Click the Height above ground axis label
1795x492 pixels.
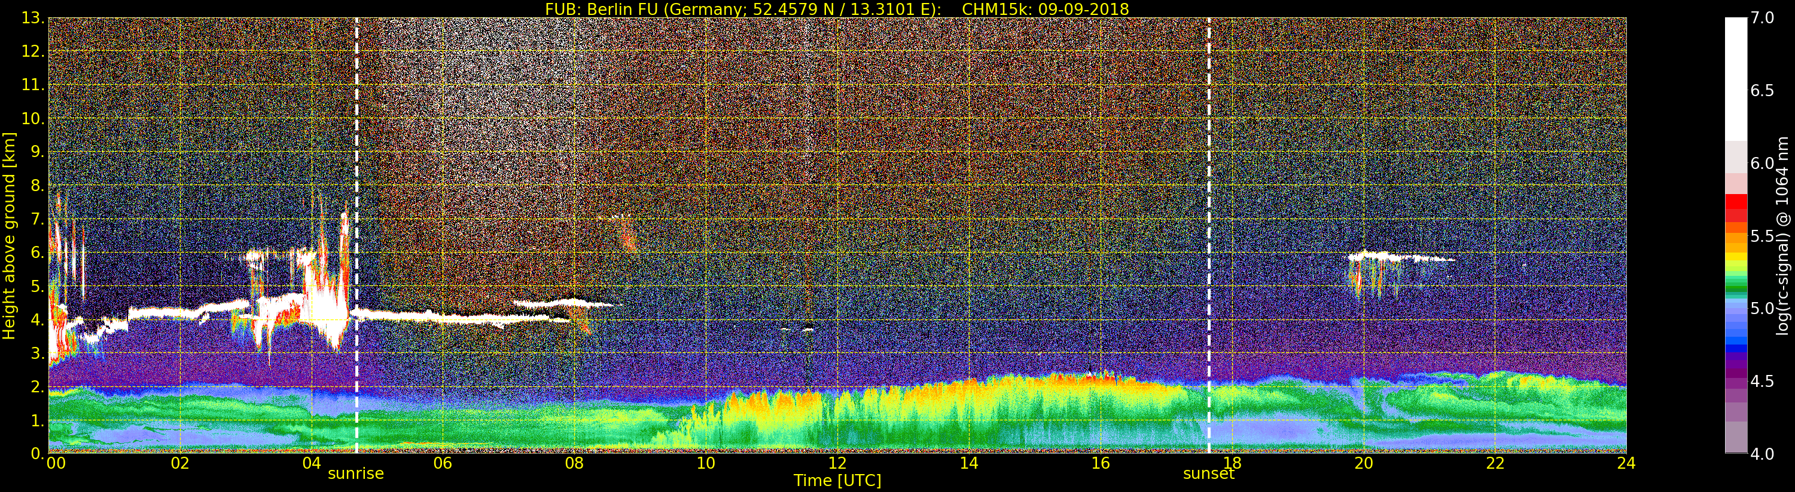[x=9, y=235]
